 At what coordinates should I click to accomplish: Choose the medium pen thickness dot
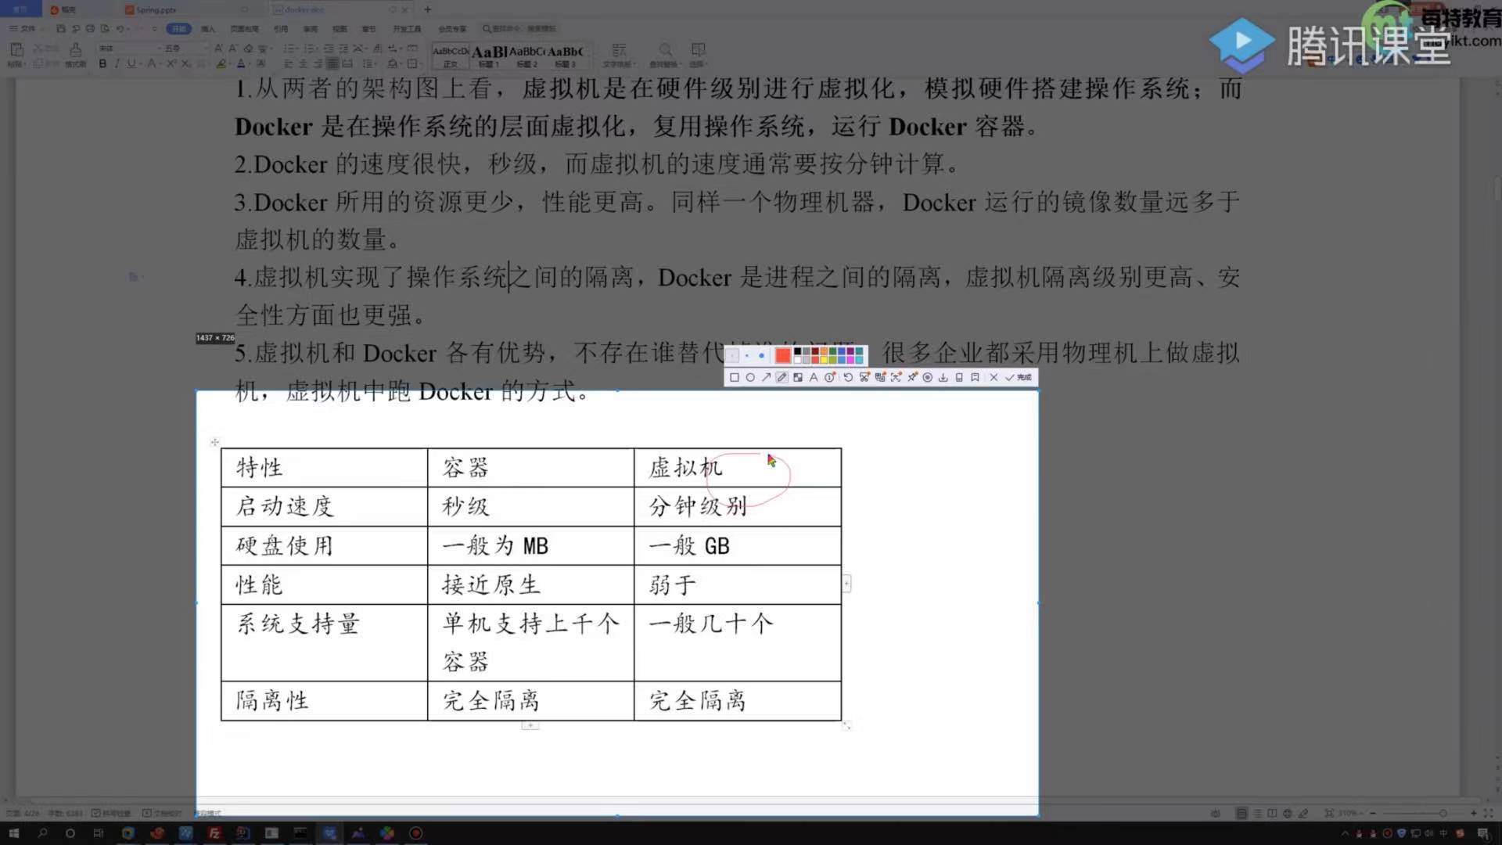pos(747,356)
